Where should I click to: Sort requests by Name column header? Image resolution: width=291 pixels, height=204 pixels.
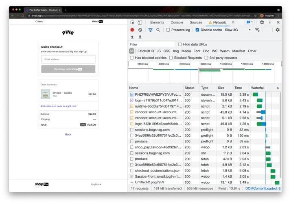click(x=155, y=88)
